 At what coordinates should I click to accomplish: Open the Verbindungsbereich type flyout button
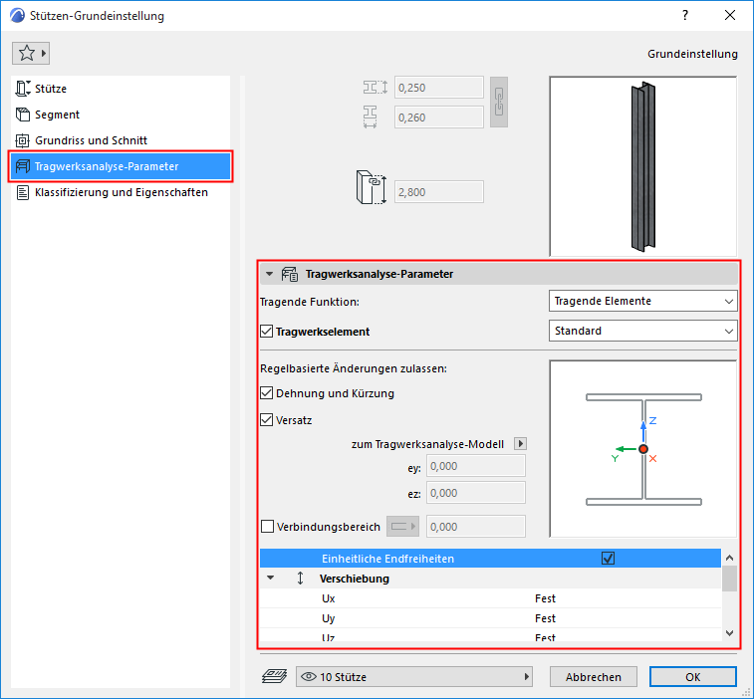(x=403, y=527)
